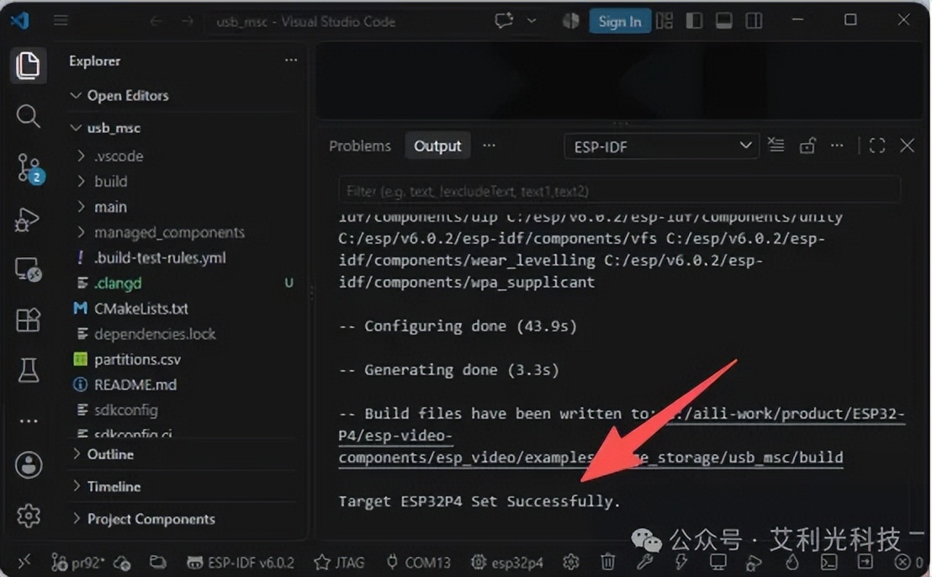Expand the managed_components folder
932x577 pixels.
(x=169, y=232)
